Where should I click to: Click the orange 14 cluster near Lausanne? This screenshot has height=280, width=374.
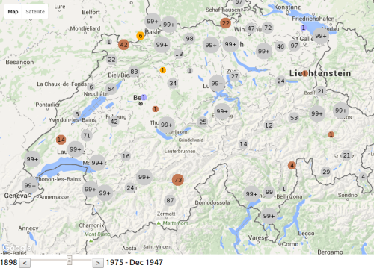click(61, 140)
